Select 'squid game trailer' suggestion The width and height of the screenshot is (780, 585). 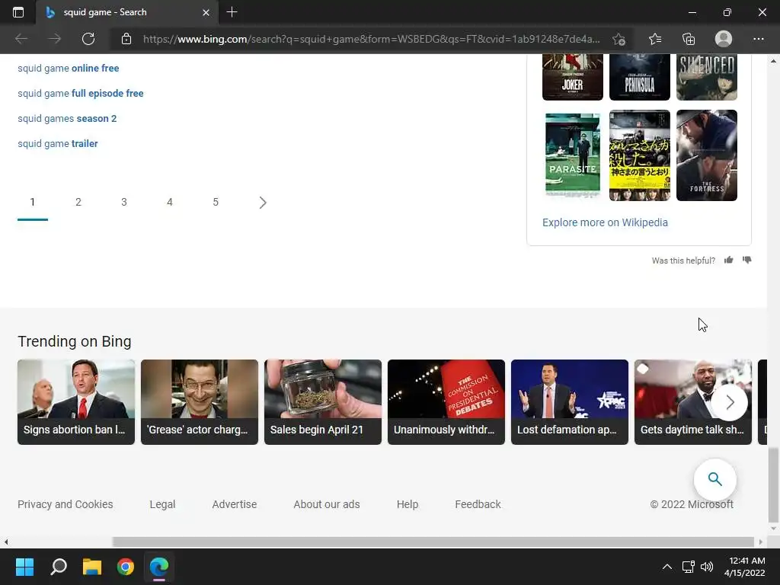tap(58, 143)
